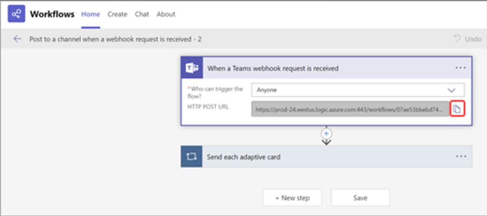Save the workflow
The height and width of the screenshot is (216, 487).
coord(360,197)
